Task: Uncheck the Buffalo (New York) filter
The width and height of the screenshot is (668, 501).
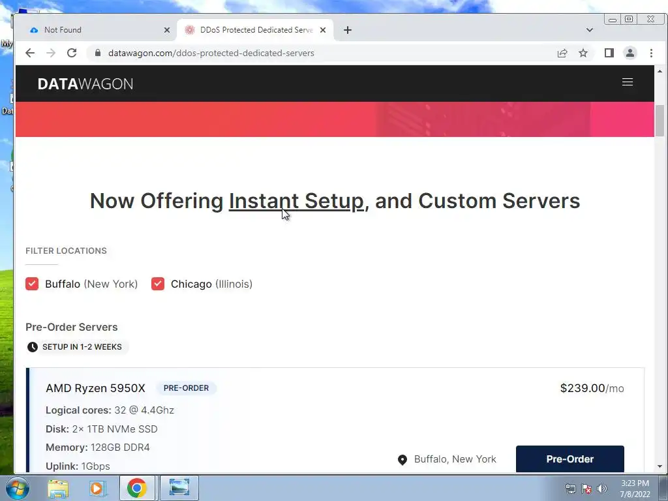Action: pos(32,284)
